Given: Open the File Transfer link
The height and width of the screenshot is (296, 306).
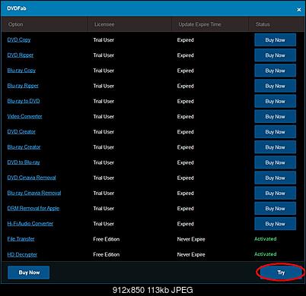Looking at the screenshot, I should click(21, 239).
